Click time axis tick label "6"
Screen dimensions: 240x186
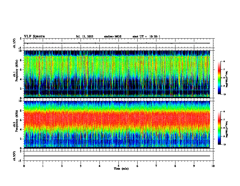(138, 166)
